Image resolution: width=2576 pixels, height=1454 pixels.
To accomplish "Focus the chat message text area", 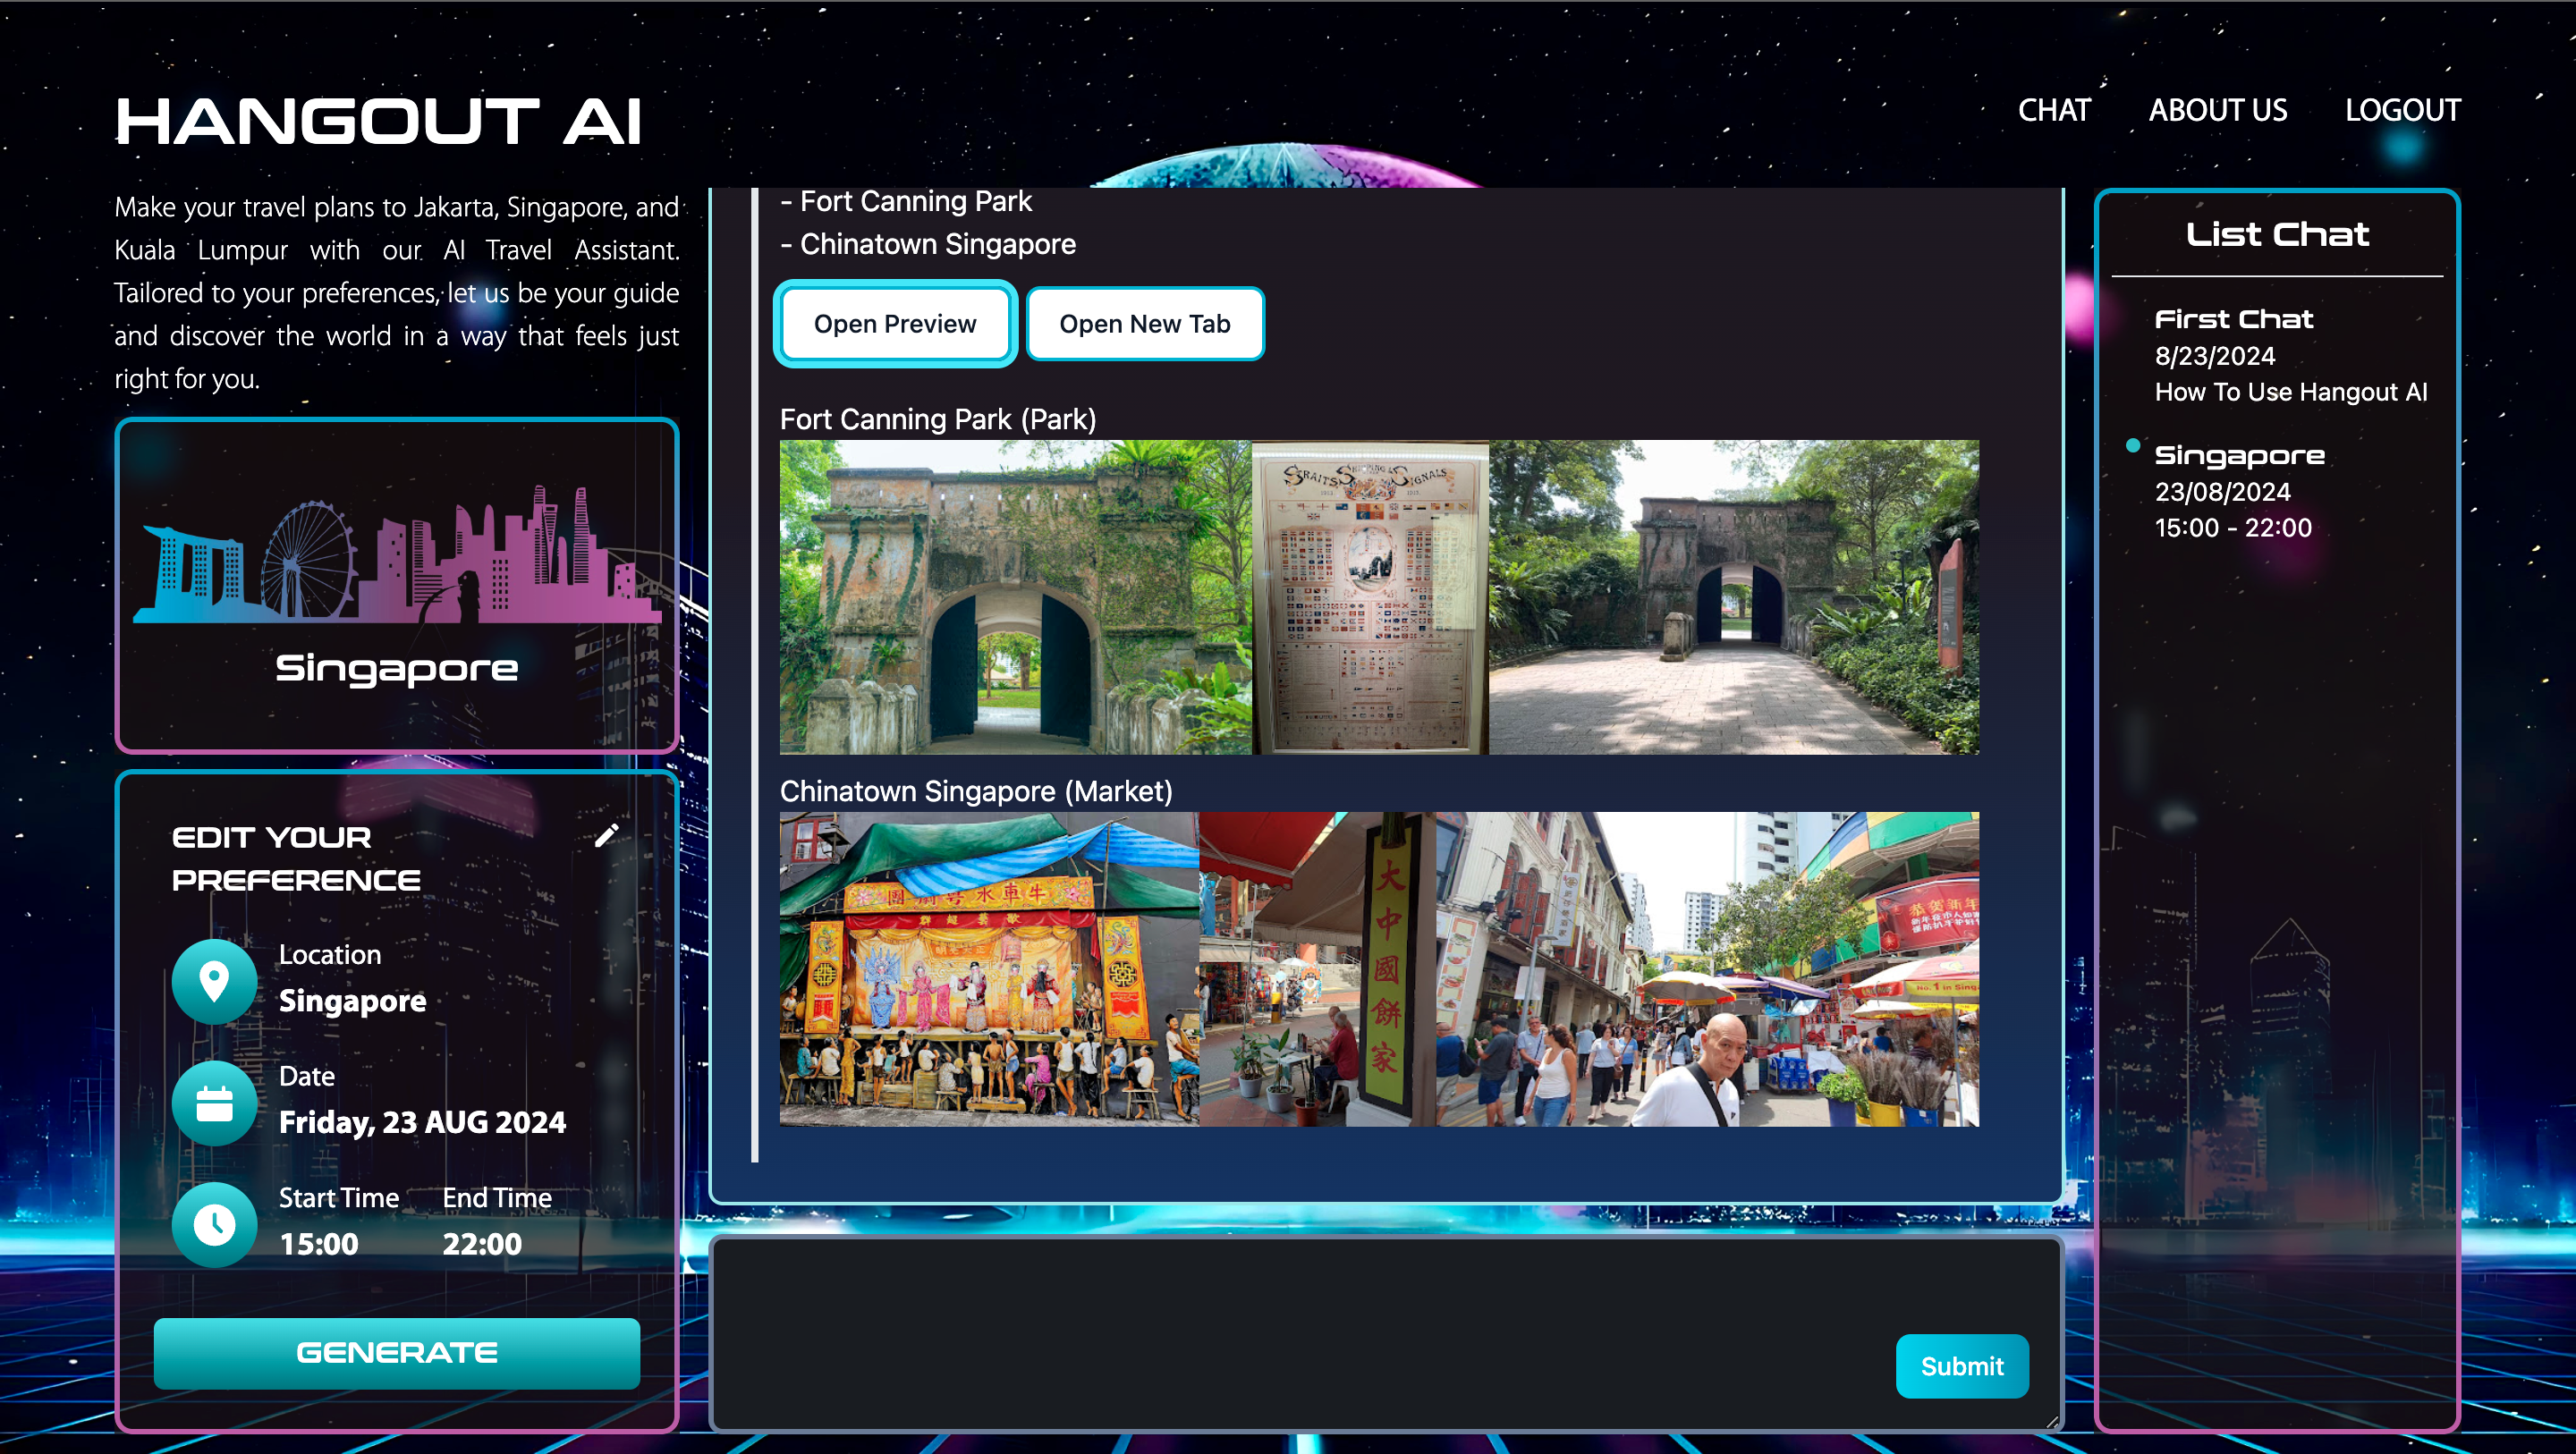I will point(1300,1330).
